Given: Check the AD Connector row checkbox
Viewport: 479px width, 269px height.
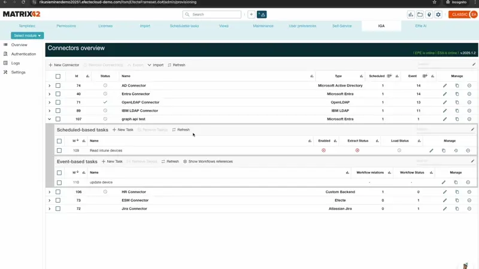Looking at the screenshot, I should pos(58,85).
